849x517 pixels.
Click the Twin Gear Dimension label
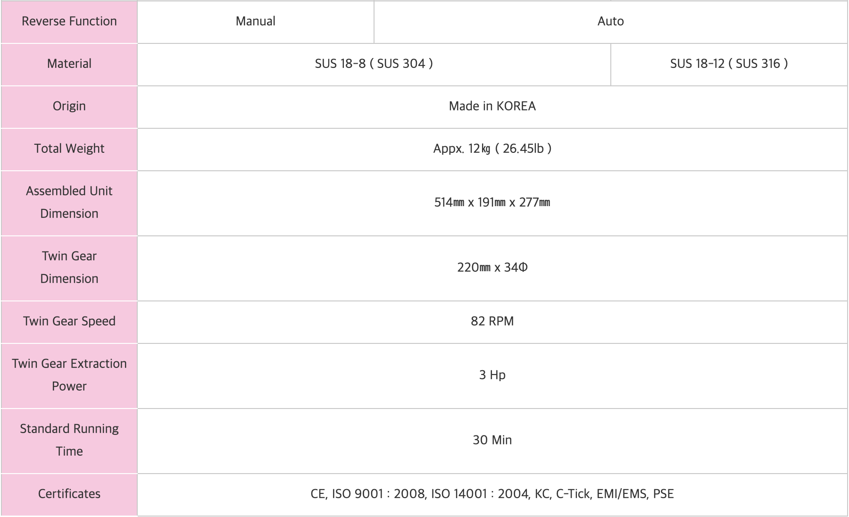tap(69, 267)
